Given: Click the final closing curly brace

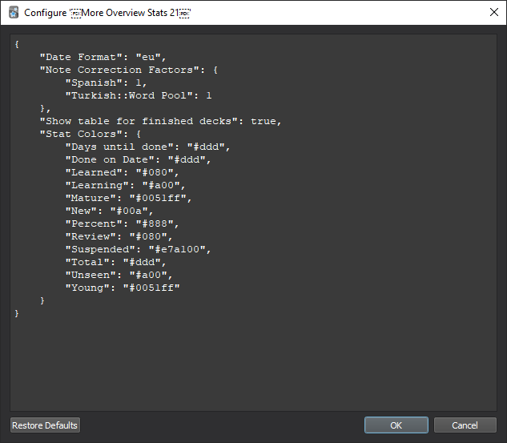Looking at the screenshot, I should 17,314.
